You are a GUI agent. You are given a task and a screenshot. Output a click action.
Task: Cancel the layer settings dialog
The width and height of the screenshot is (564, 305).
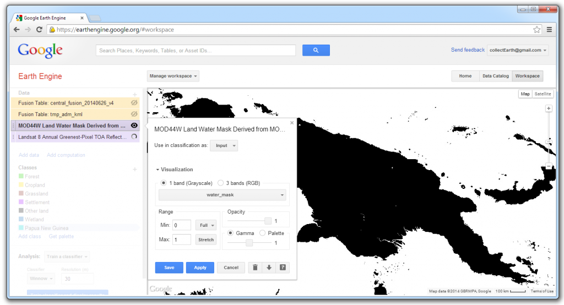[231, 268]
